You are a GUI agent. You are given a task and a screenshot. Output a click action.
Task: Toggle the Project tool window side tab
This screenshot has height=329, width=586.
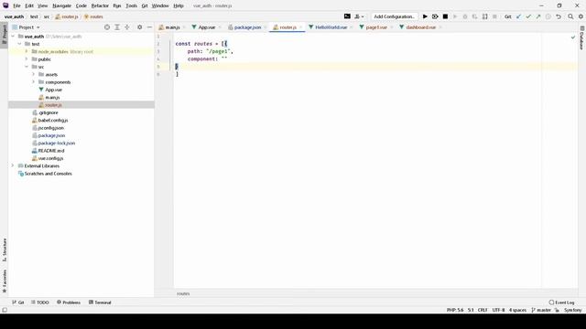(4, 35)
